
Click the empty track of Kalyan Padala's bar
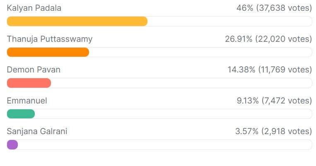229,22
